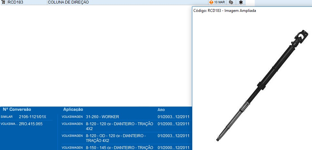Screen dimensions: 312x150
Task: Click the Ano column header
Action: [161, 110]
